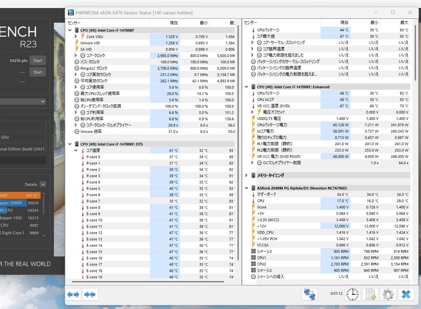Open the Details dropdown in Cinebench
This screenshot has height=309, width=421.
[x=43, y=184]
